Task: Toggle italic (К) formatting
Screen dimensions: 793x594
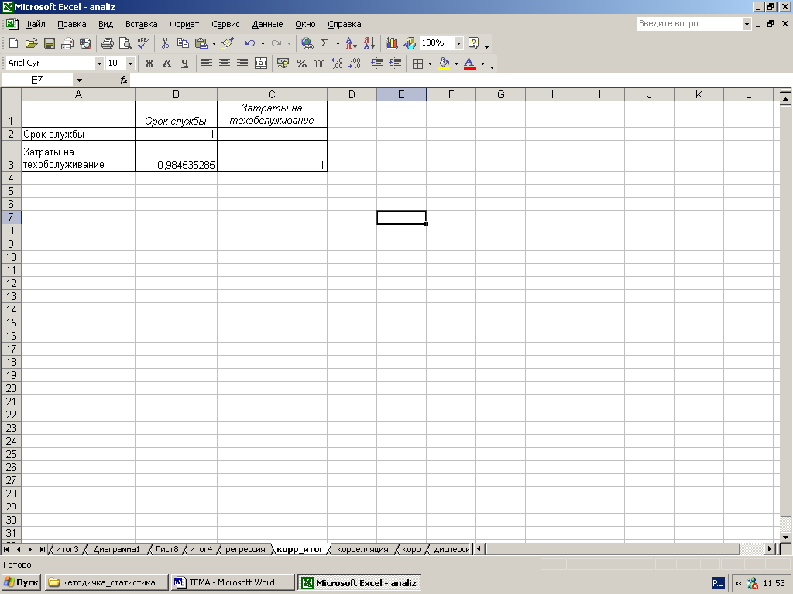Action: (x=167, y=63)
